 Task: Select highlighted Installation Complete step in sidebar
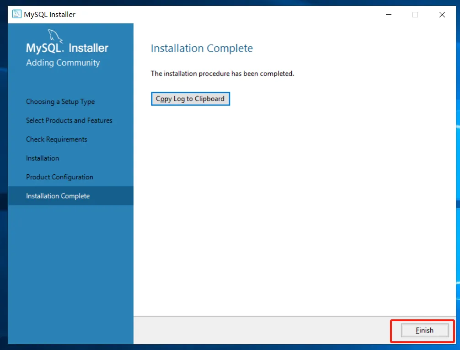click(x=71, y=196)
